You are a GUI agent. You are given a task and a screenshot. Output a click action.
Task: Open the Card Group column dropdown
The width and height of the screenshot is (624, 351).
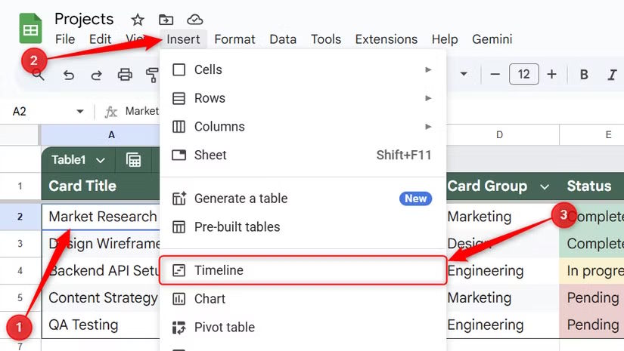(545, 186)
